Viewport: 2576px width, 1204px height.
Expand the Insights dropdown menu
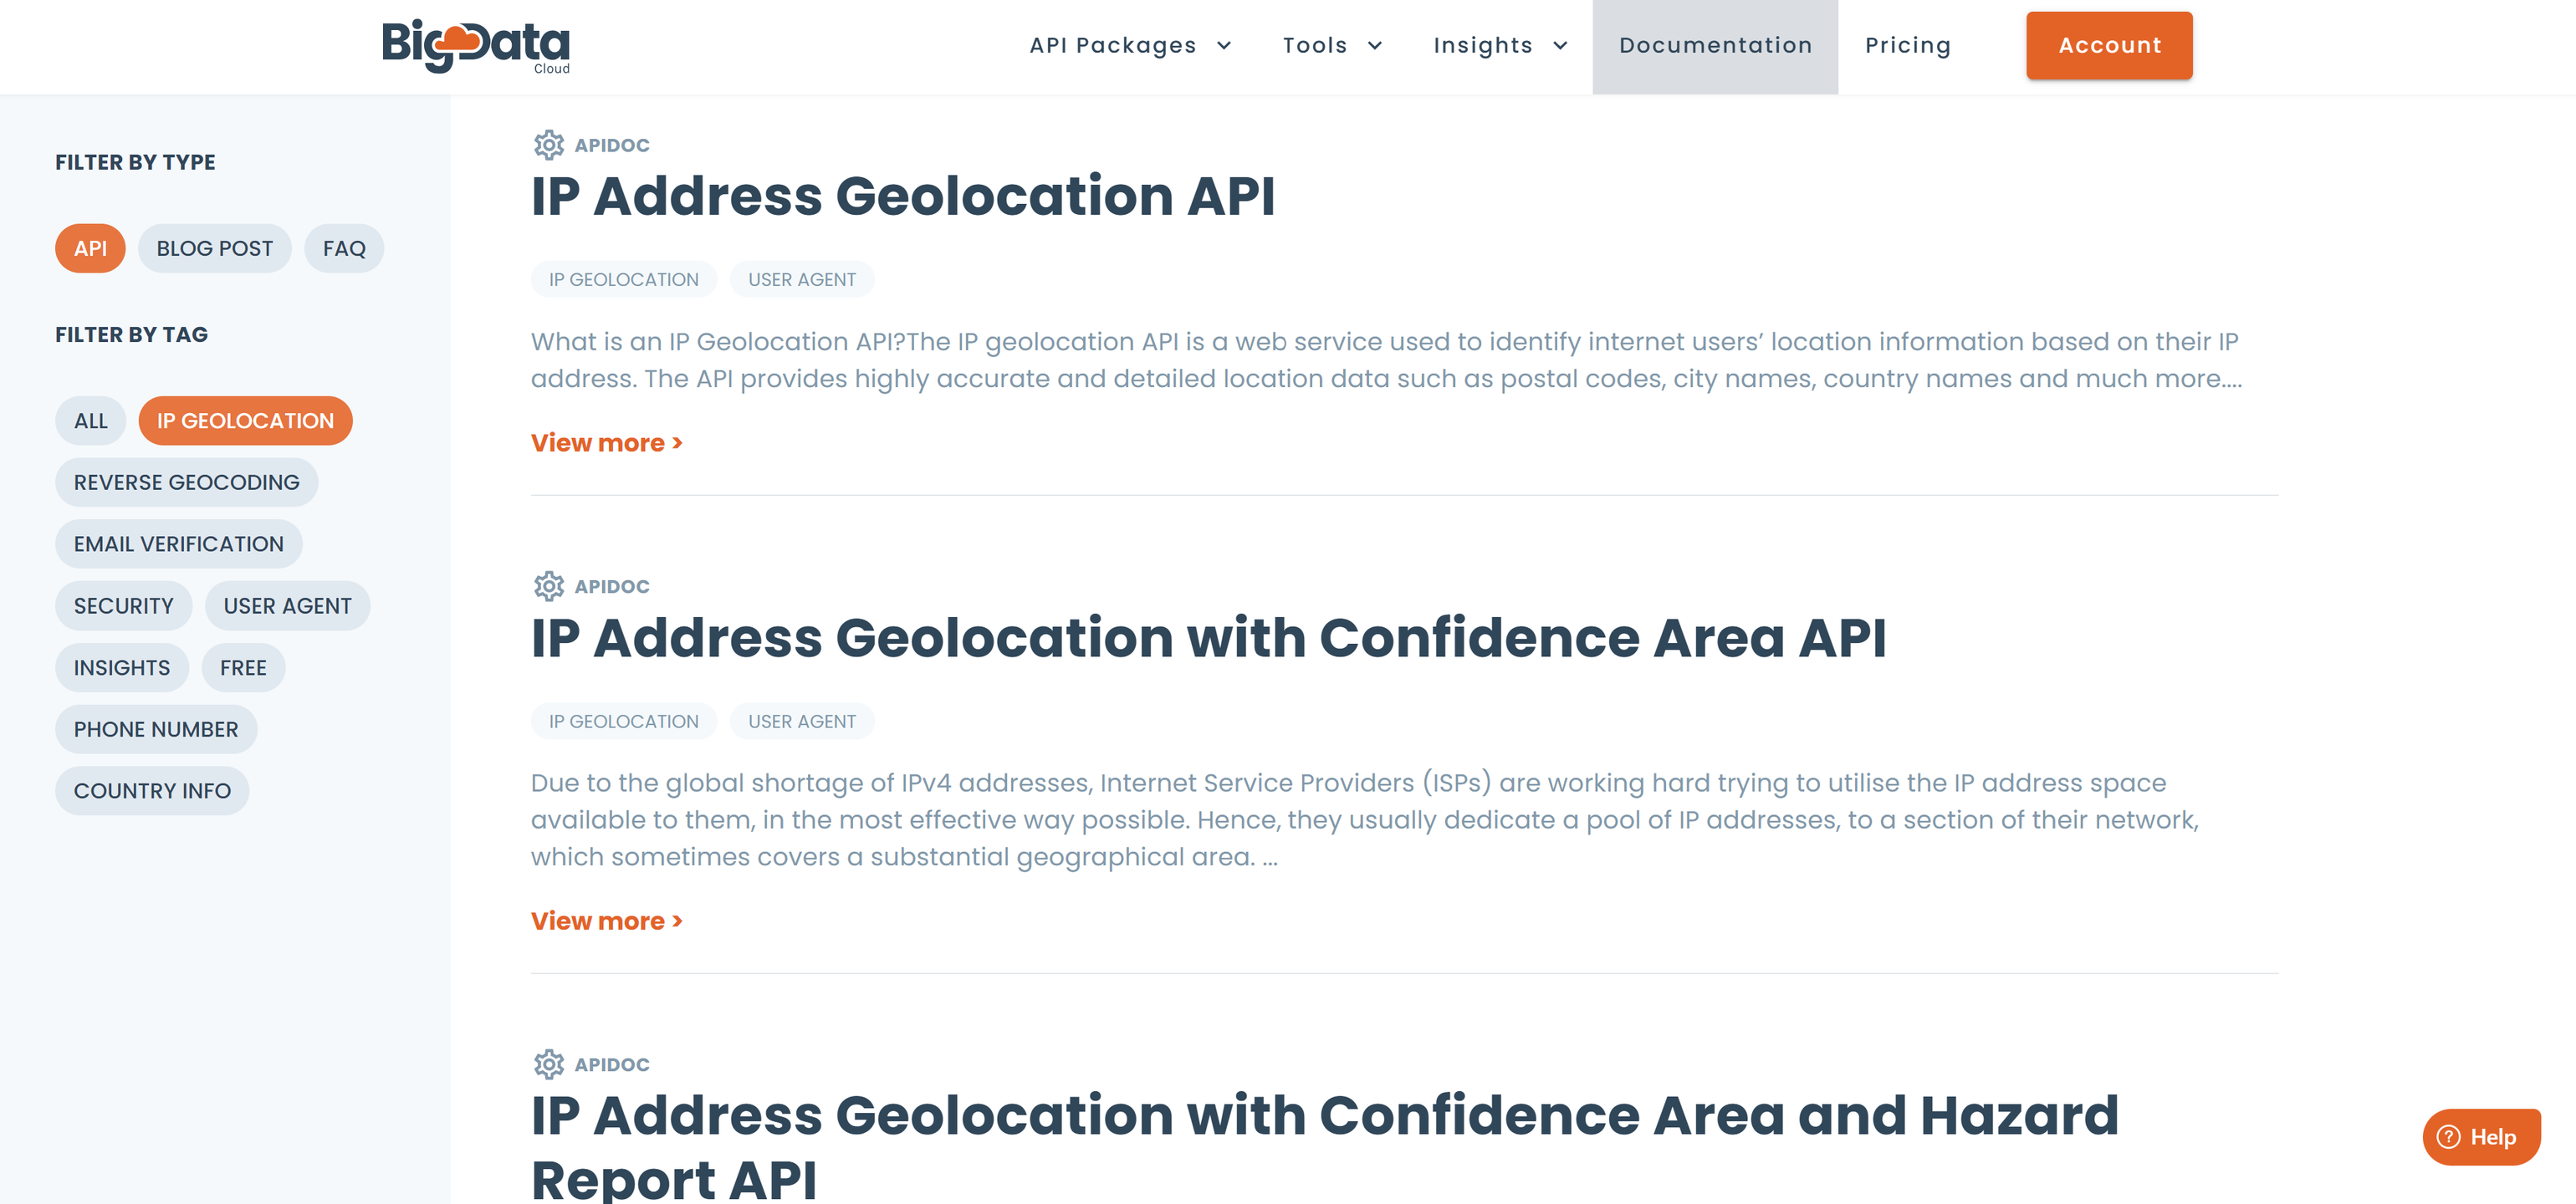1500,46
